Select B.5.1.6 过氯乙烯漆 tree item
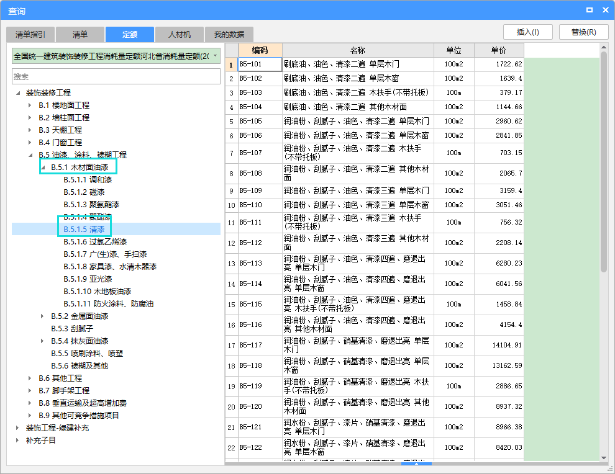Viewport: 615px width, 474px height. [95, 242]
